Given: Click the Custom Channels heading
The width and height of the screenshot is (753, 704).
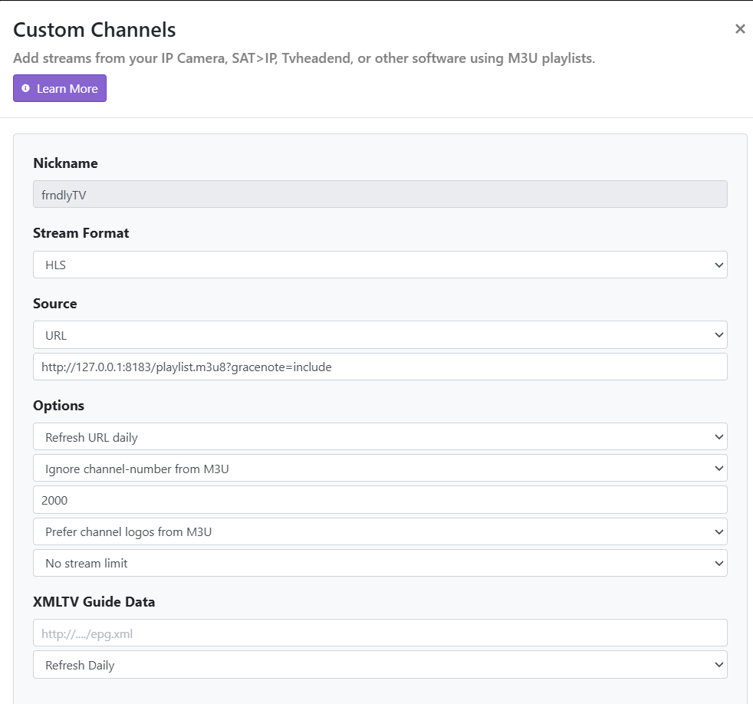Looking at the screenshot, I should click(x=94, y=30).
